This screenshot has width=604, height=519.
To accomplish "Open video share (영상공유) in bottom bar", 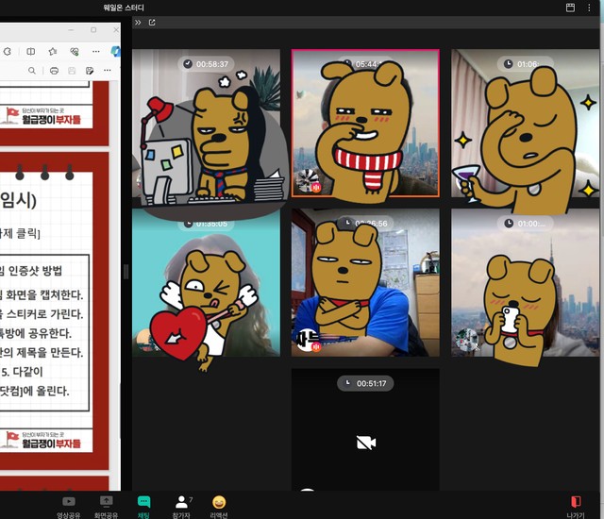I will point(69,507).
